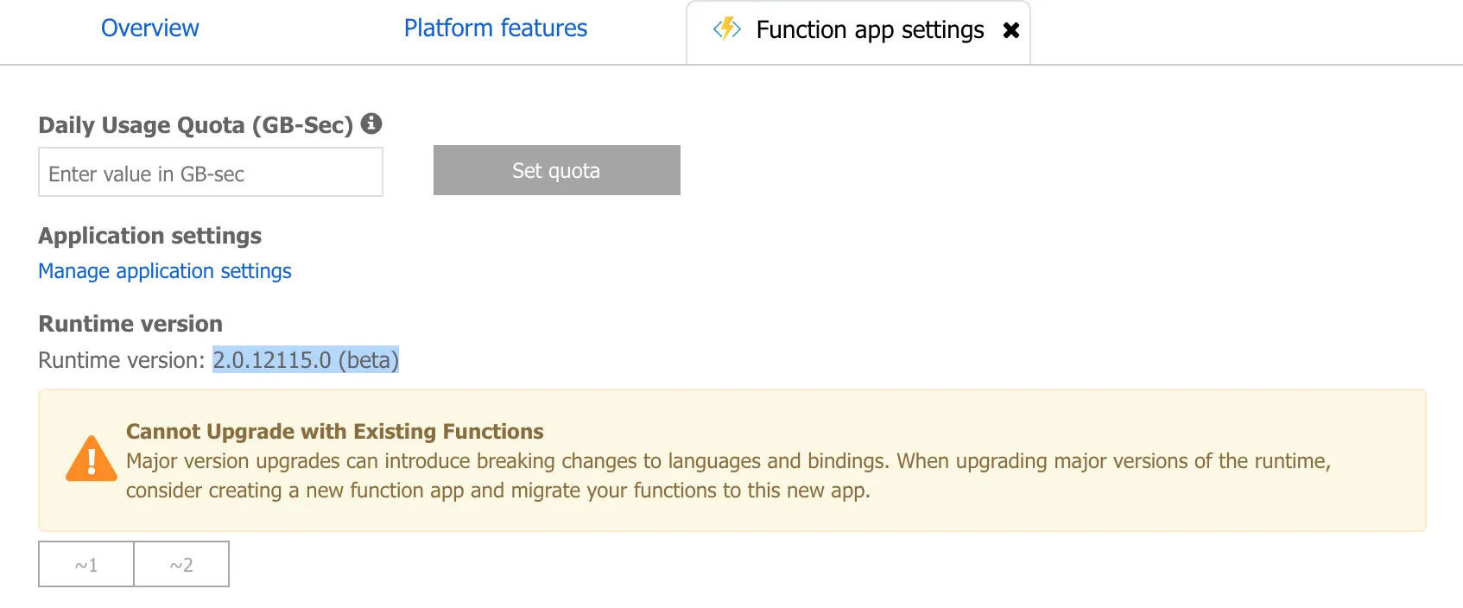Click the highlighted 2.0.12115.0 (beta) version text
1463x608 pixels.
click(x=306, y=360)
